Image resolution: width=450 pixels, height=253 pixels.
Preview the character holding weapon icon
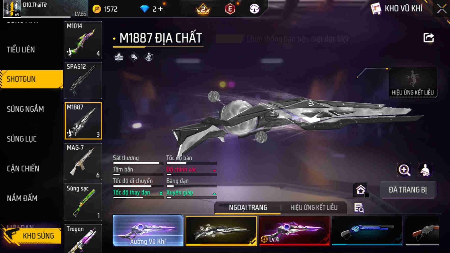pyautogui.click(x=425, y=170)
